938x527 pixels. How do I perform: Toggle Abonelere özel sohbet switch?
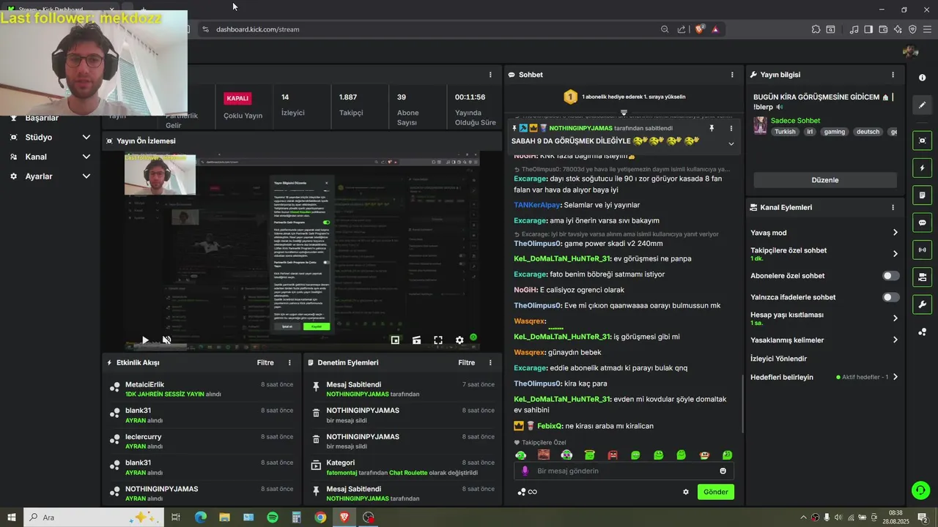[x=891, y=276]
